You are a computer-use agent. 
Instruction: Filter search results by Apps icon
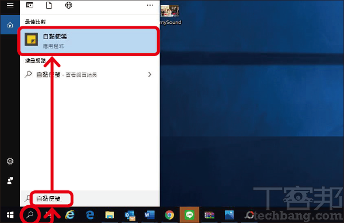click(30, 5)
